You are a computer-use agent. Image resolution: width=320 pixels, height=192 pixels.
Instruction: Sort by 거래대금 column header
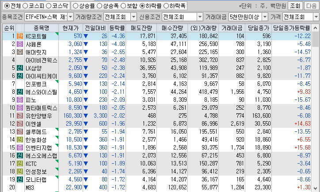pos(232,28)
